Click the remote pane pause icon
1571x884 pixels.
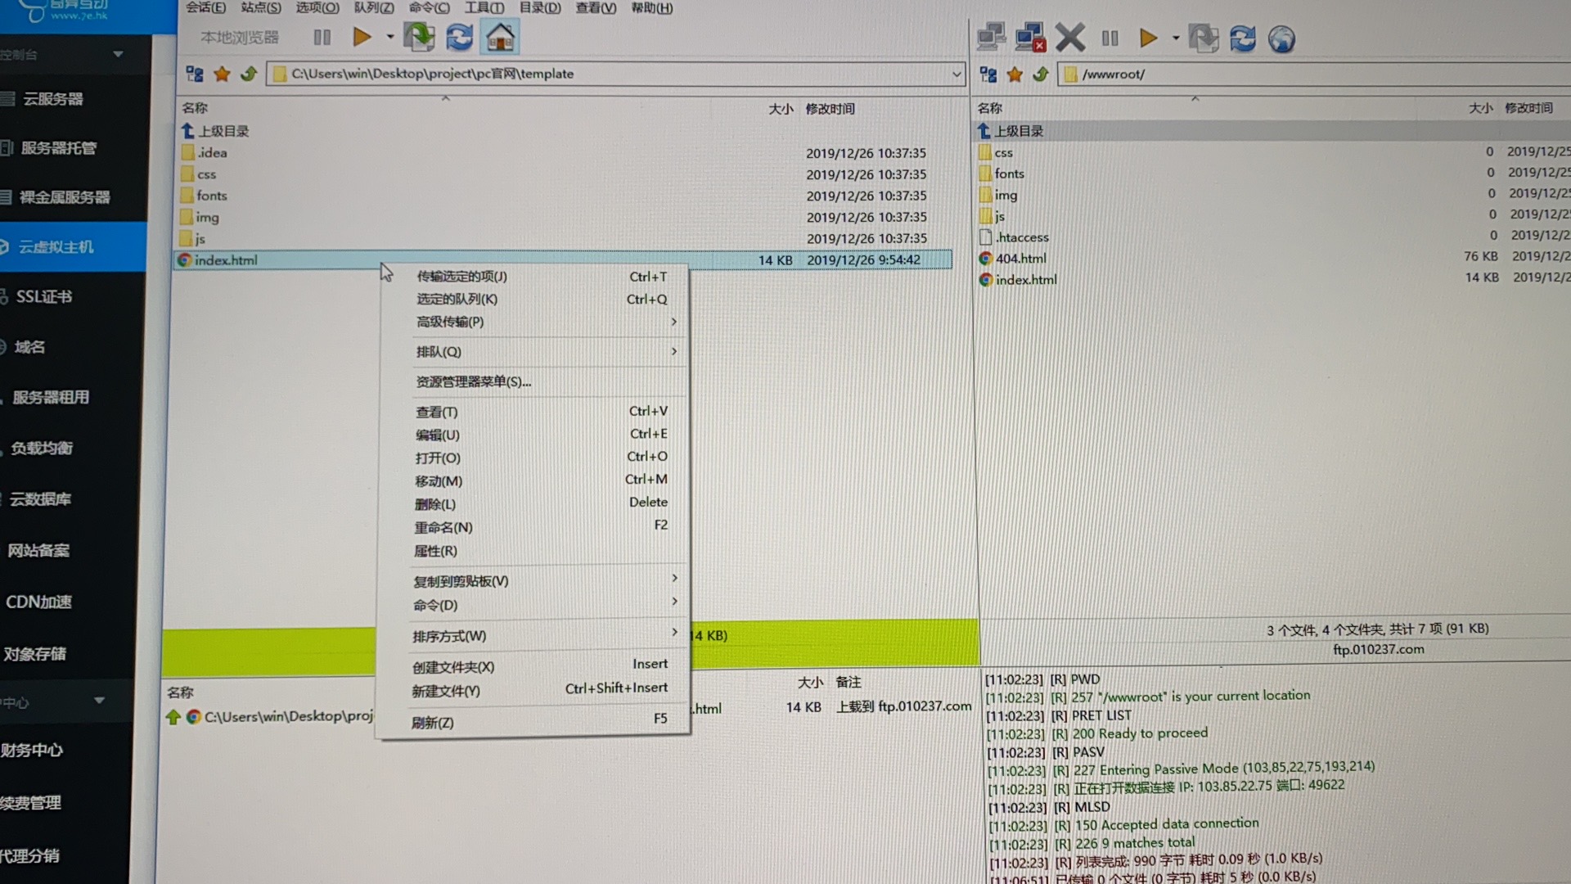tap(1110, 38)
